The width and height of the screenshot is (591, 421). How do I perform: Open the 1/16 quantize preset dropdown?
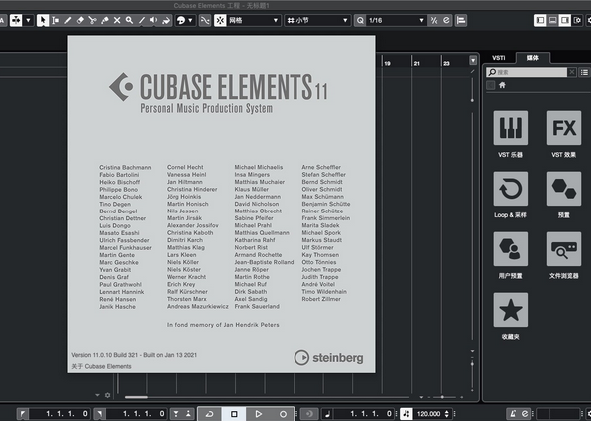396,20
